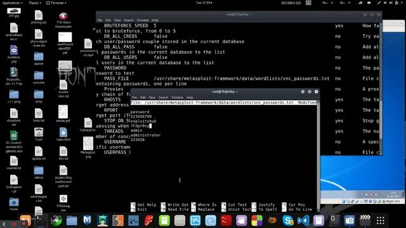This screenshot has width=406, height=228.
Task: Open Help menu in the nano terminal window
Action: (x=190, y=98)
